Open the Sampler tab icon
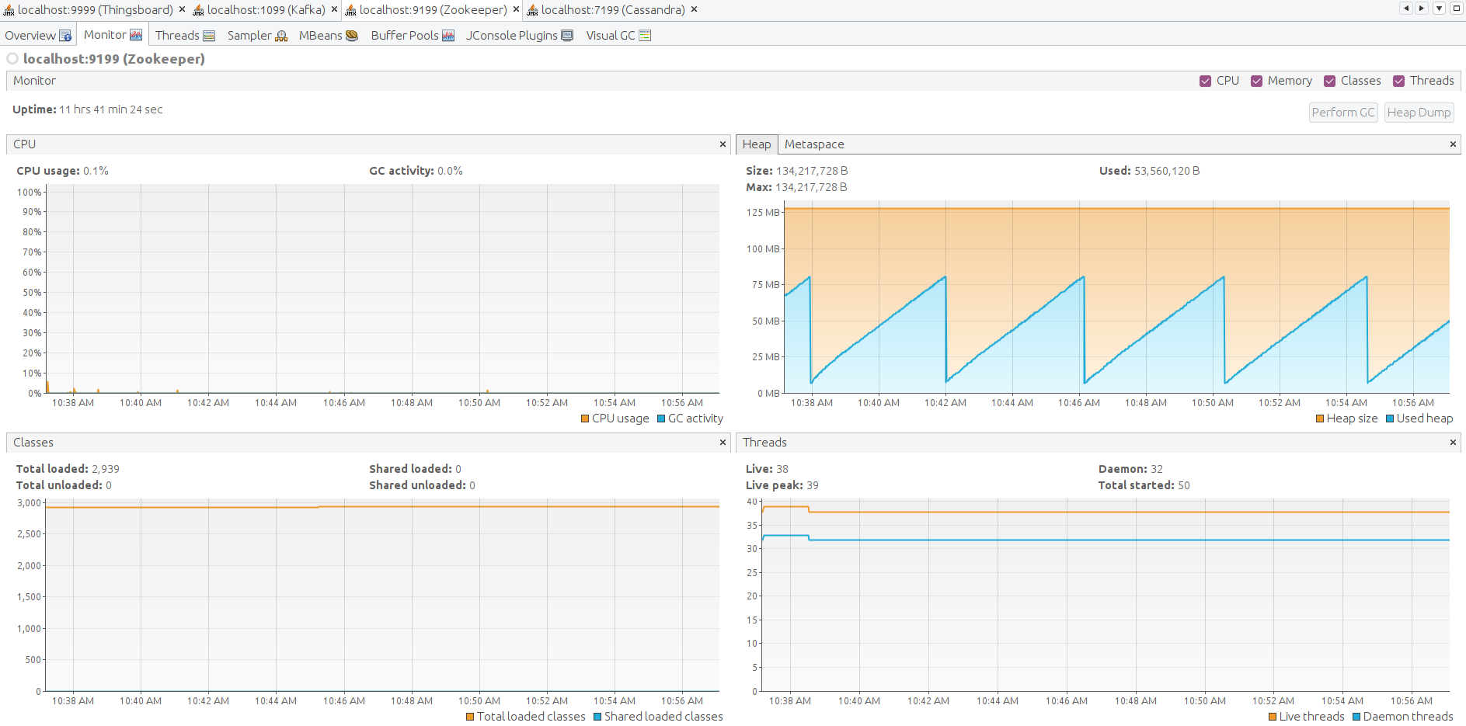This screenshot has width=1466, height=726. [281, 36]
